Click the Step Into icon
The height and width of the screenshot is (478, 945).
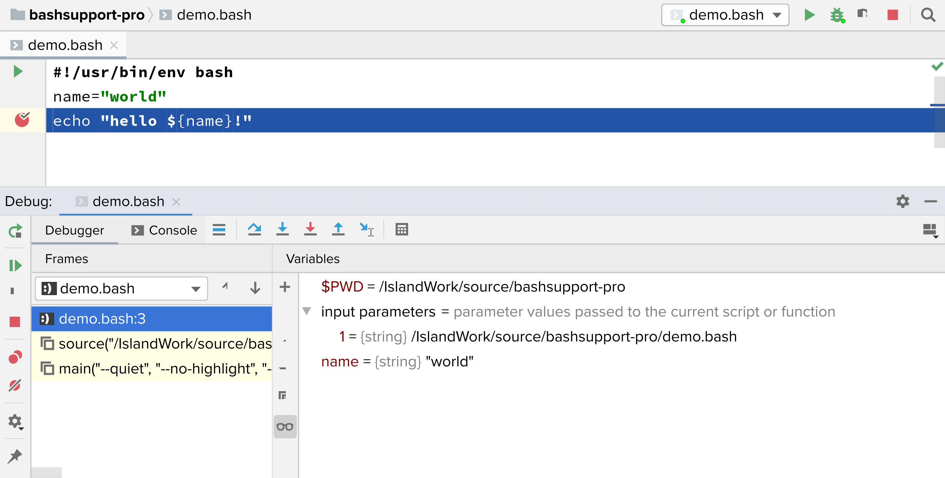(x=282, y=230)
